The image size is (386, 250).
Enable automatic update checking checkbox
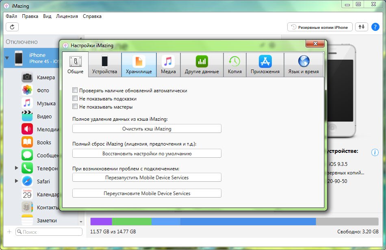(x=75, y=90)
